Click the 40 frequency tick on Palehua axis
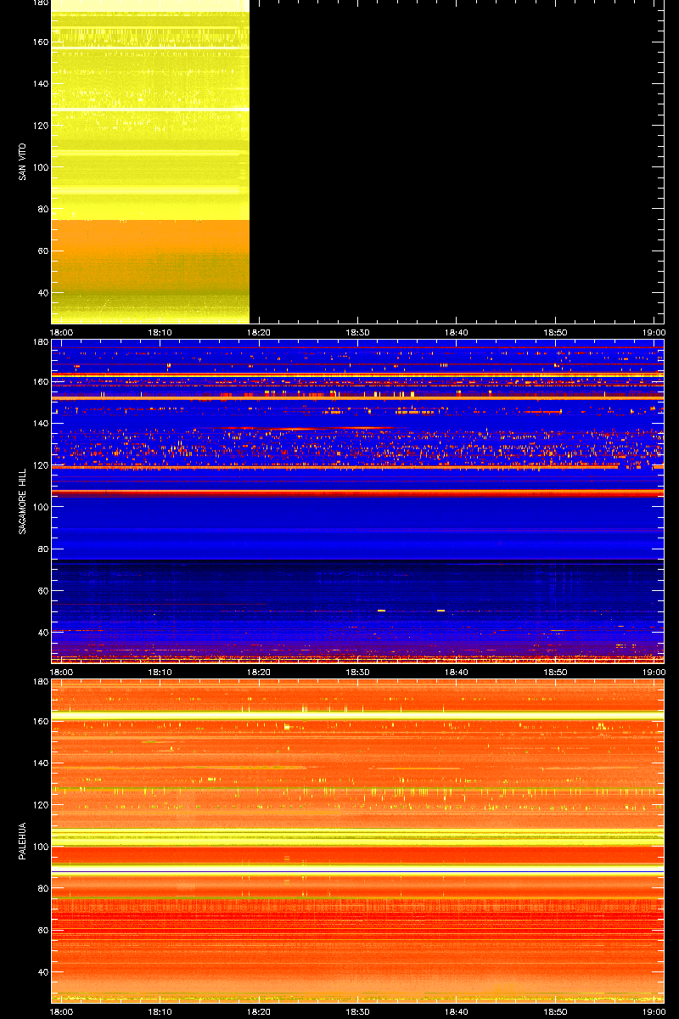 tap(42, 972)
